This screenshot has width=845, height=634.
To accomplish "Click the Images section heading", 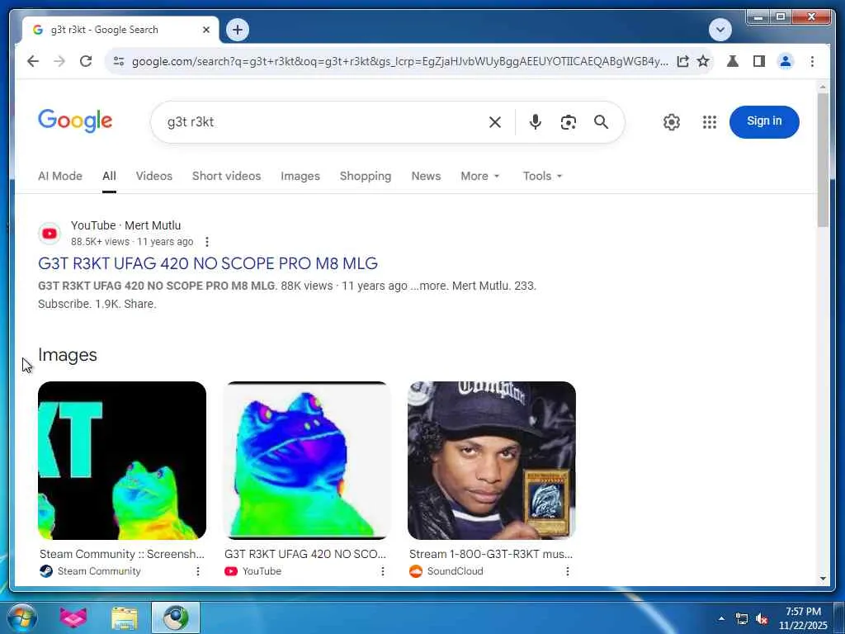I will pyautogui.click(x=68, y=355).
